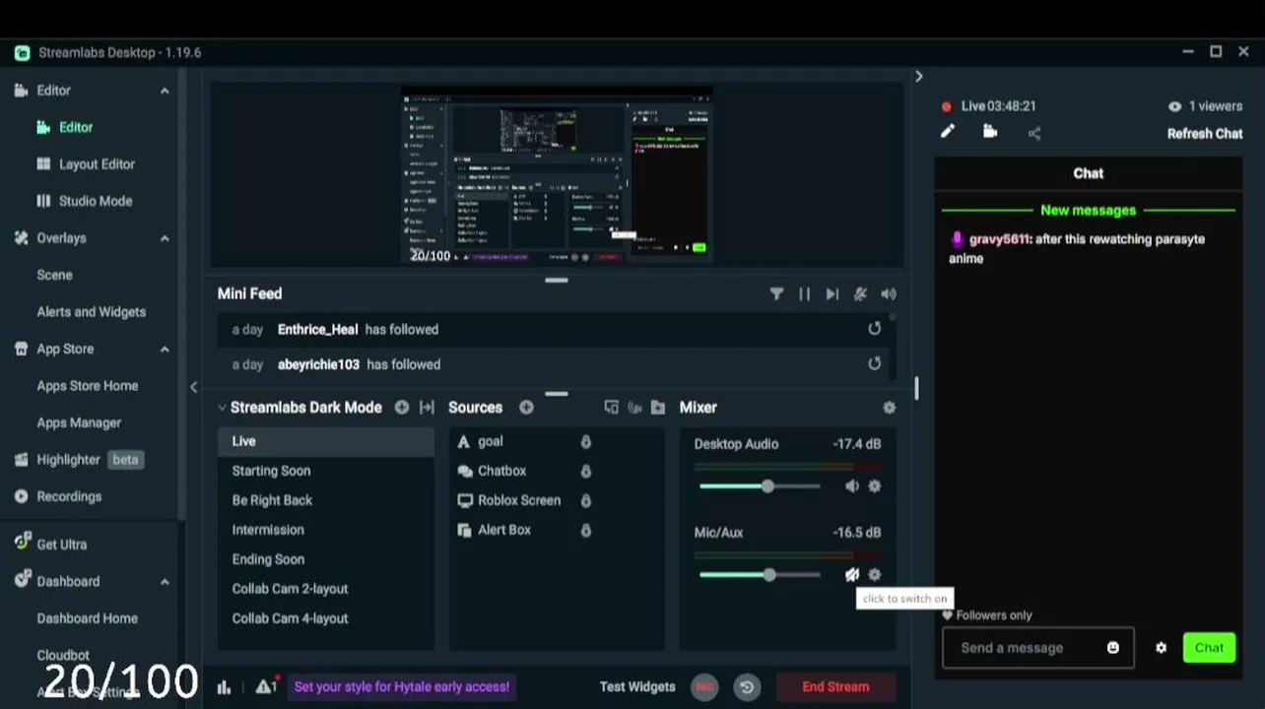The image size is (1265, 709).
Task: Collapse the chat panel arrow
Action: [918, 76]
